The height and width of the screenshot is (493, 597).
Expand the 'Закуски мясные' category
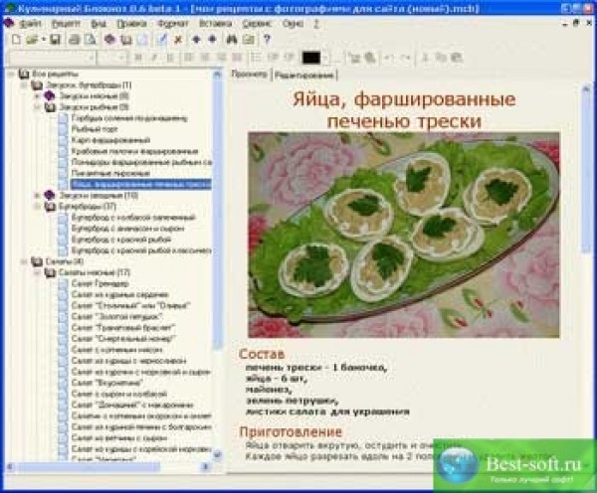point(38,95)
